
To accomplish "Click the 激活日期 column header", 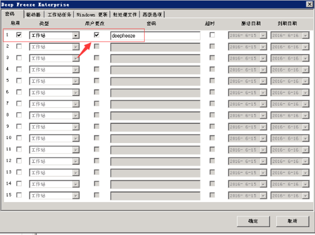I will (x=251, y=23).
